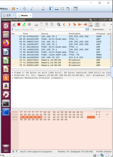Screen dimensions: 113x157
Task: Switch to the 主页 tab
Action: (x=8, y=15)
